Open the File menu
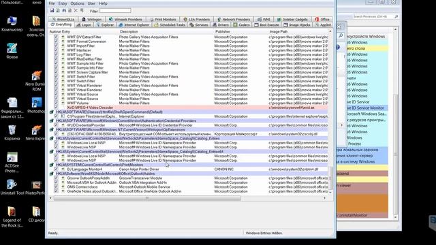 tap(52, 3)
